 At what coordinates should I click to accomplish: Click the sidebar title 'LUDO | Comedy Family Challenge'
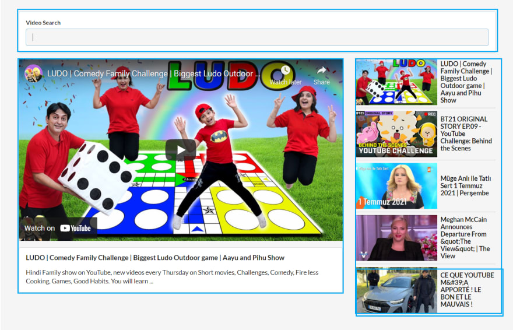click(466, 82)
